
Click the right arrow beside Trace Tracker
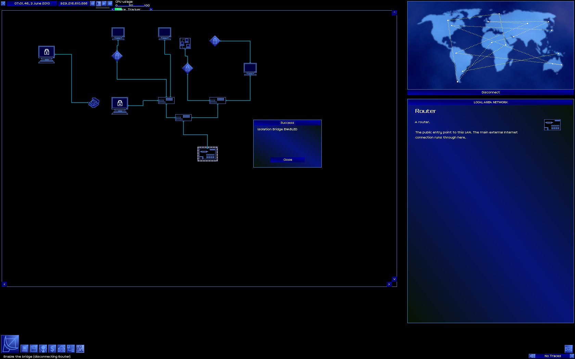pos(151,10)
